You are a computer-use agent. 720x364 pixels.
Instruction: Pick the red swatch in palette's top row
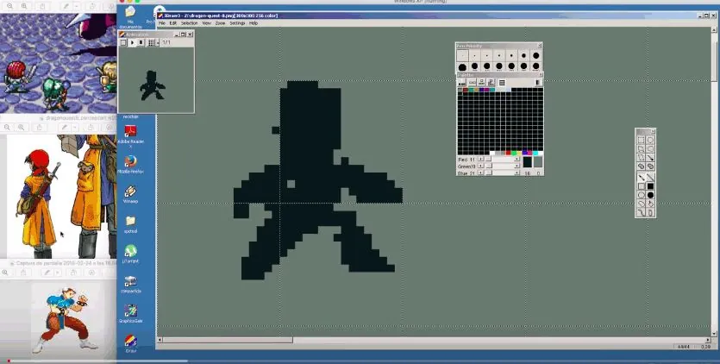pyautogui.click(x=465, y=90)
